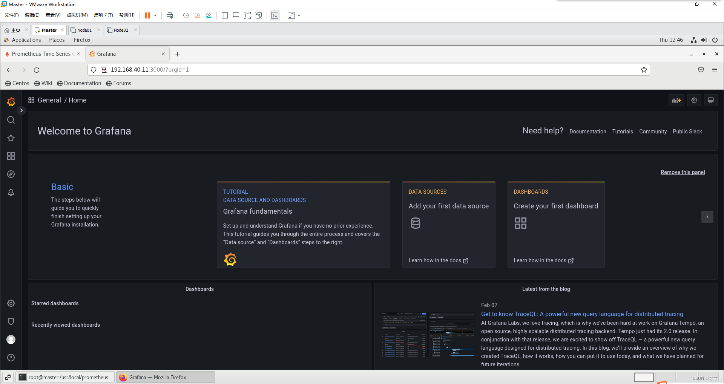Open the VMware Help menu 帮助(H)
The image size is (724, 384).
pos(127,15)
